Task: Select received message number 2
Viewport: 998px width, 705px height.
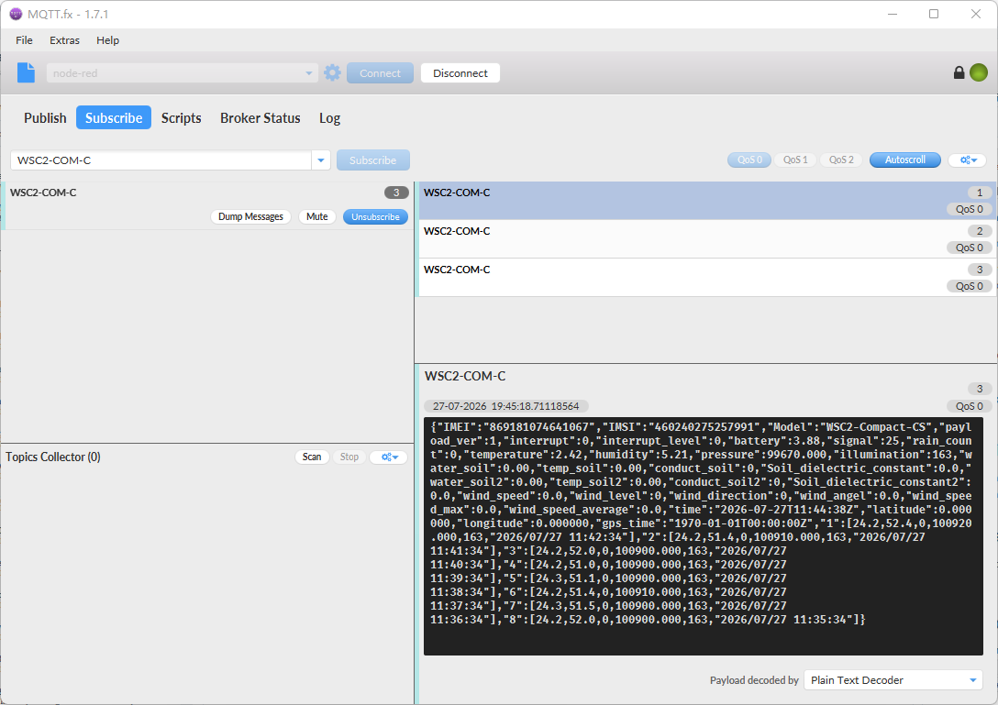Action: [x=705, y=239]
